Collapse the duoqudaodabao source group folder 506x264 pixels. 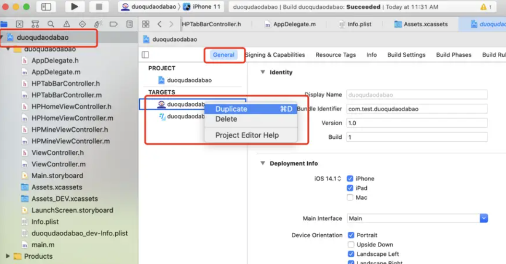8,49
